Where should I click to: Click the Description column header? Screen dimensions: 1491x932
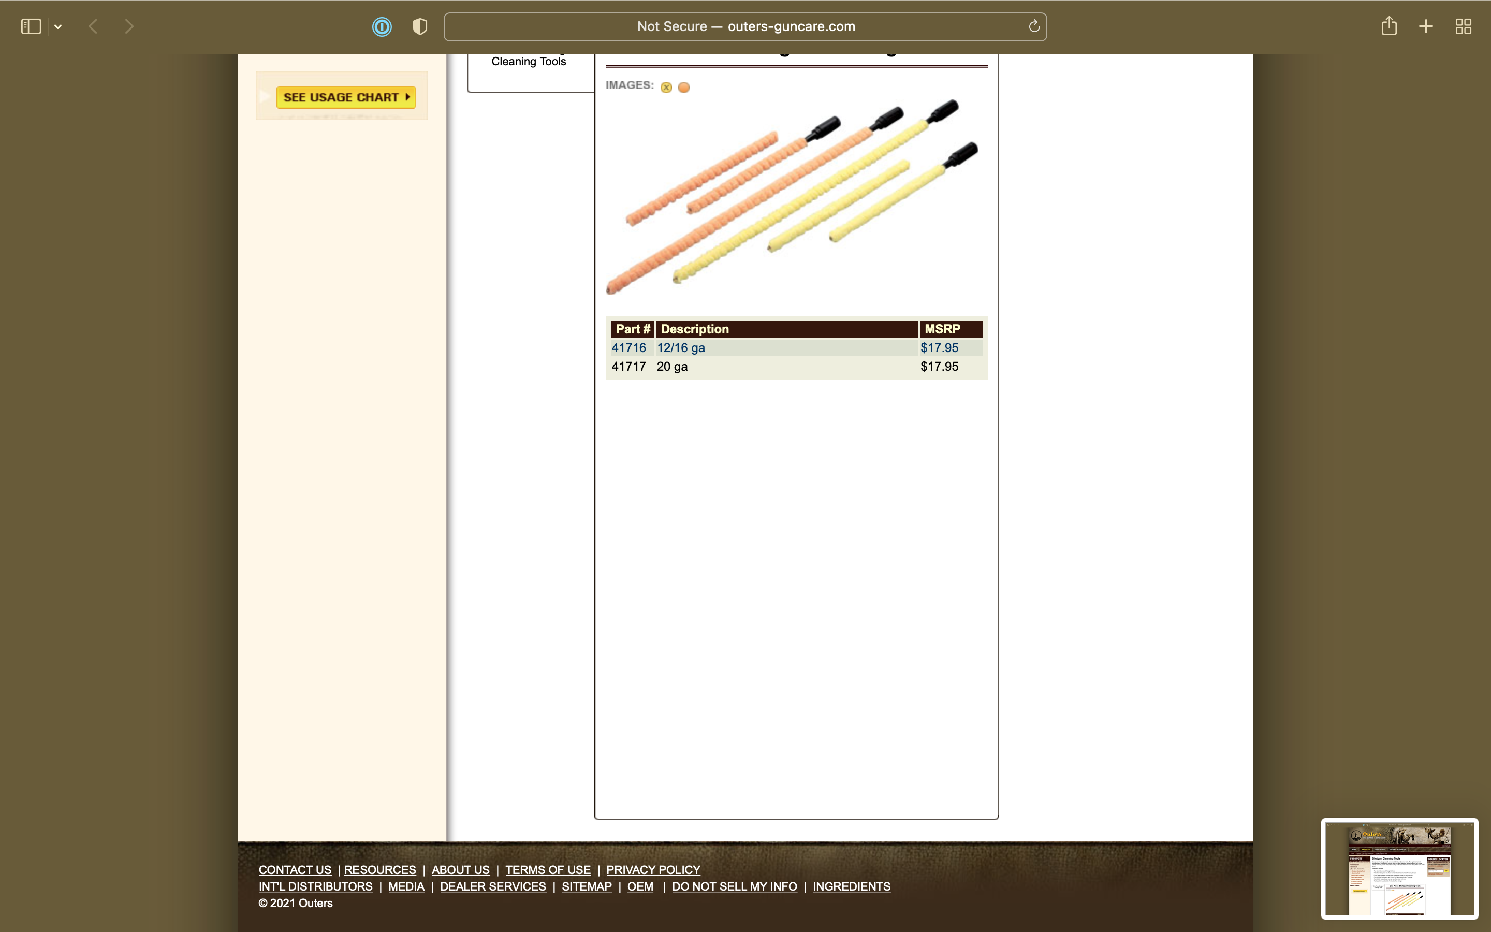pos(787,329)
